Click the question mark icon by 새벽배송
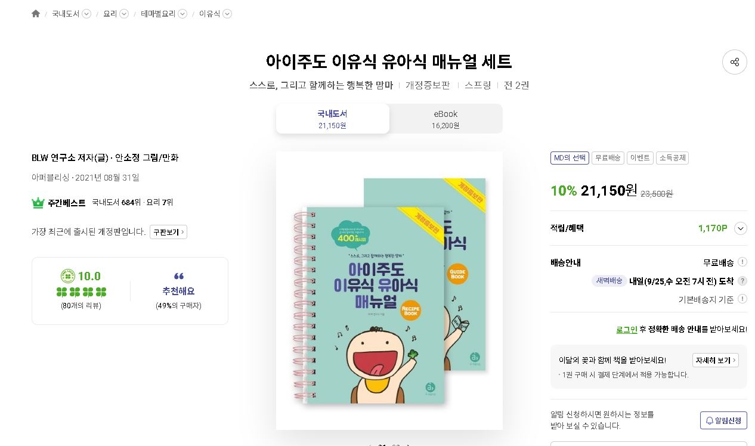The image size is (755, 446). pyautogui.click(x=742, y=281)
